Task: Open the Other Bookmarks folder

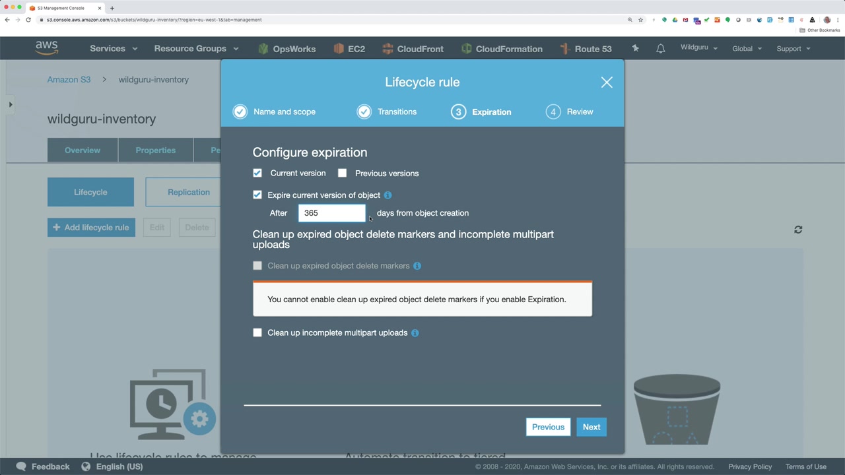Action: click(820, 30)
